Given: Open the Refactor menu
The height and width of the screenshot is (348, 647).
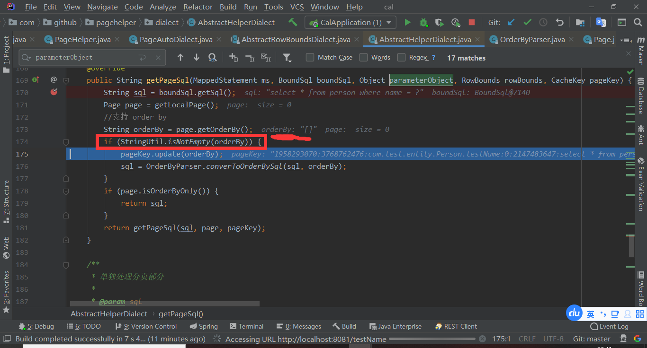Looking at the screenshot, I should (198, 7).
